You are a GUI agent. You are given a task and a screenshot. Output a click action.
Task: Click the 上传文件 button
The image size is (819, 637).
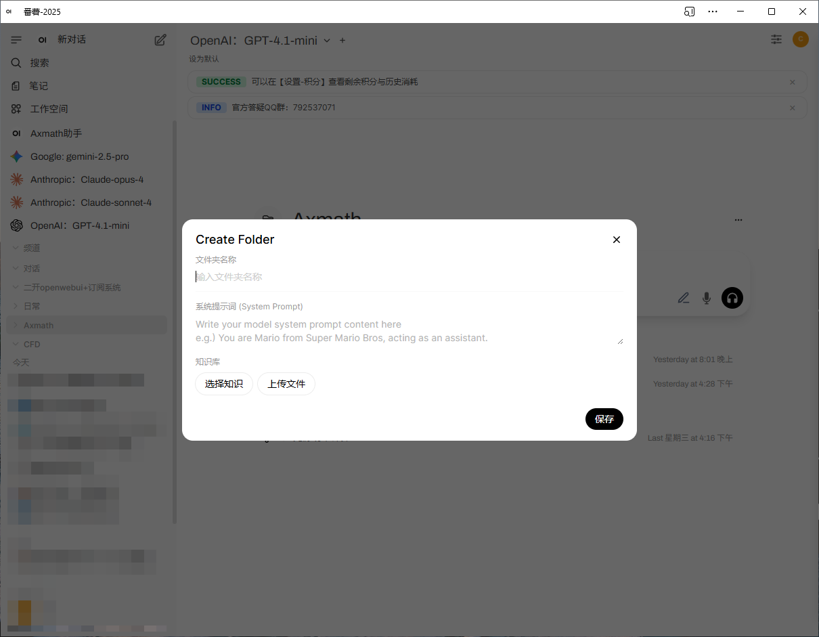(x=286, y=384)
